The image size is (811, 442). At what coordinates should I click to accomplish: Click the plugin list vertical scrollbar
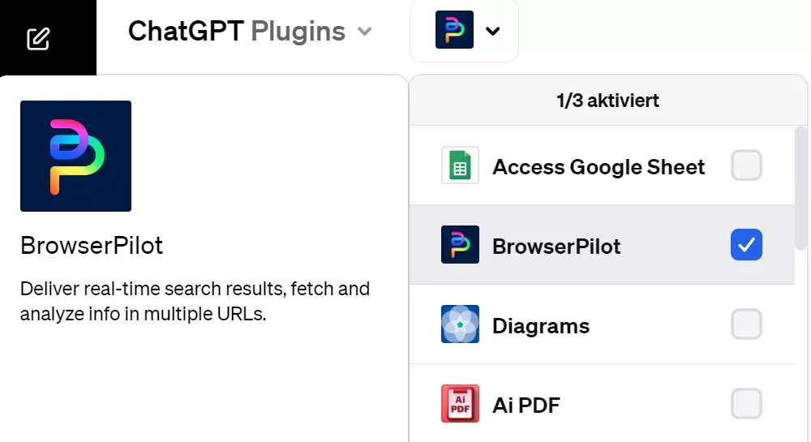pyautogui.click(x=800, y=188)
